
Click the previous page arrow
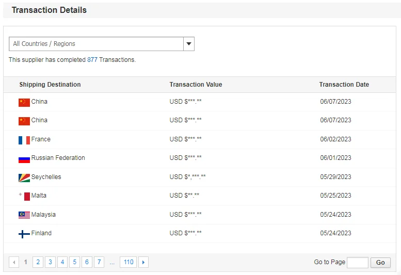14,262
